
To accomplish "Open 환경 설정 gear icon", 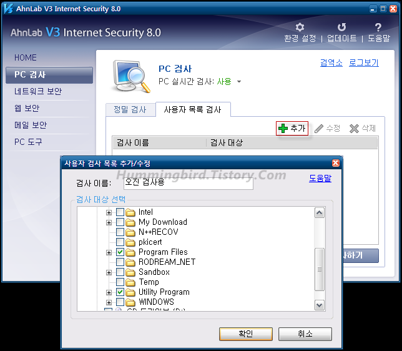I will [x=300, y=27].
